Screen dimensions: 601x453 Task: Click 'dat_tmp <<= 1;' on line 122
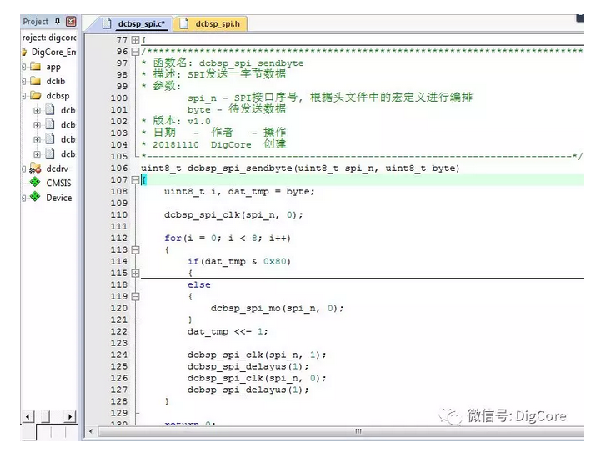pos(228,332)
